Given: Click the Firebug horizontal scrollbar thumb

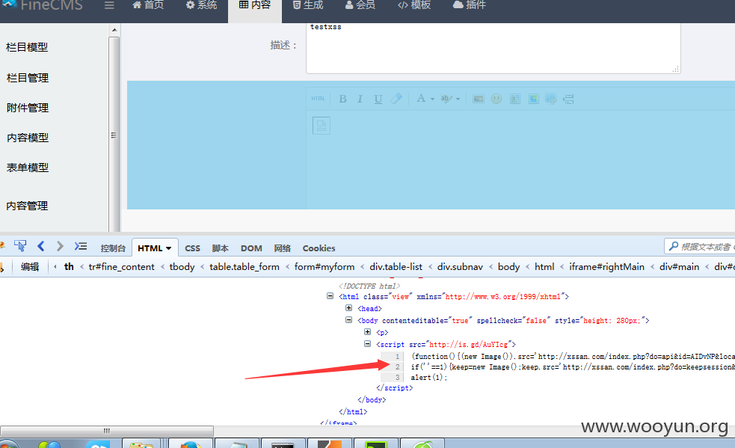Looking at the screenshot, I should (107, 431).
